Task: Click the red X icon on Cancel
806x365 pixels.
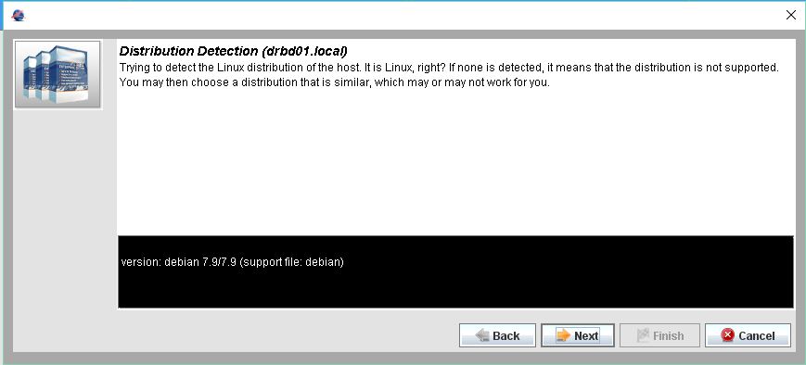Action: [x=728, y=335]
